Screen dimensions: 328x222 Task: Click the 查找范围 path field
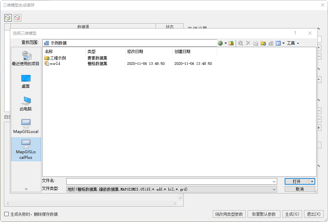130,43
